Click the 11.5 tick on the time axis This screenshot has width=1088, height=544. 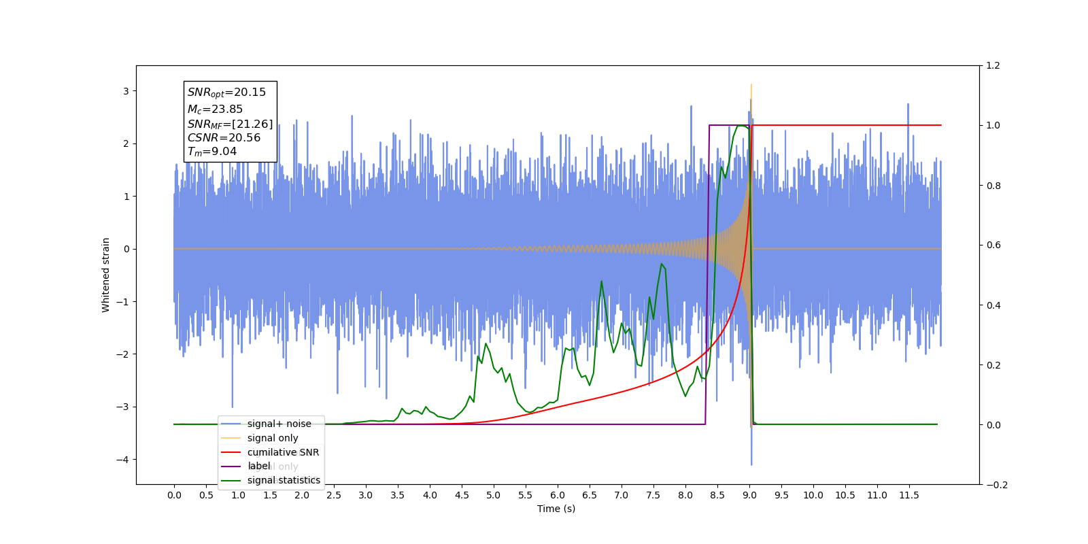[x=908, y=495]
